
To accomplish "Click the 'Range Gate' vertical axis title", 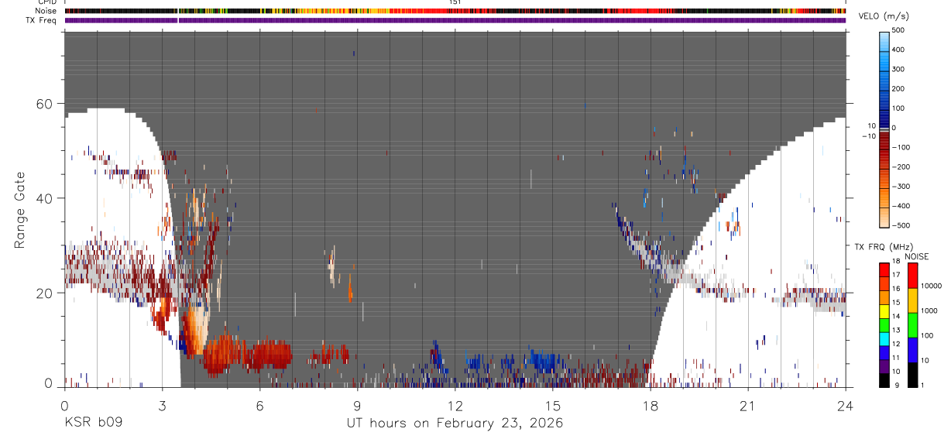I will tap(21, 210).
